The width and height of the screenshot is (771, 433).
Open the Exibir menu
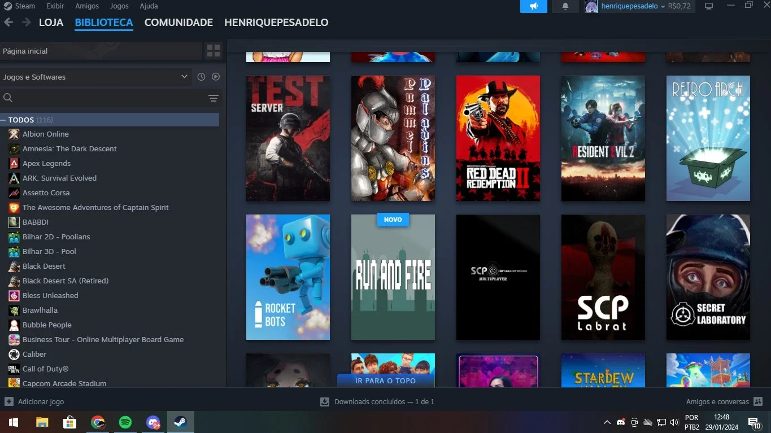(x=55, y=6)
